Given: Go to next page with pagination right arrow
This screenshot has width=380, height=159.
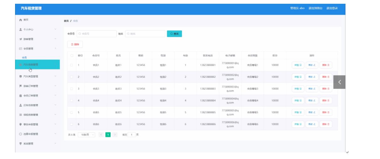Looking at the screenshot, I should [x=115, y=135].
